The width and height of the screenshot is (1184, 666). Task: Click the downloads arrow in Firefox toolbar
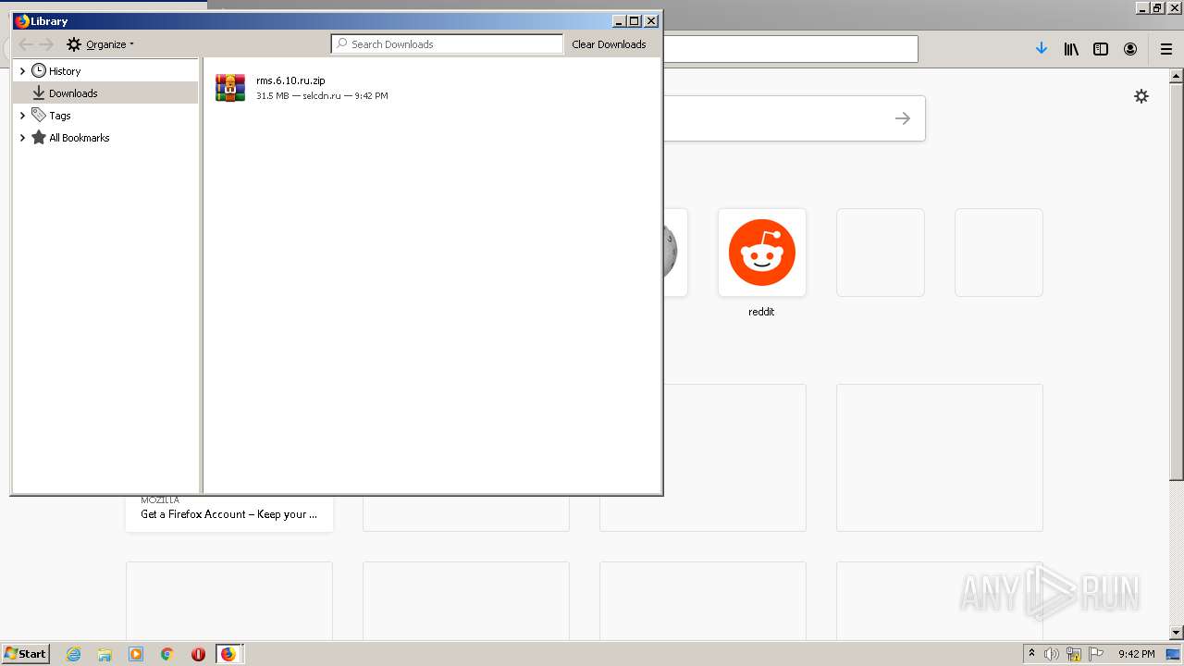1042,49
